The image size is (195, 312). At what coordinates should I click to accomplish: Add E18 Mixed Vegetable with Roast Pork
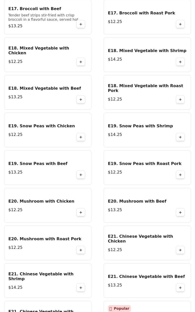(x=180, y=100)
